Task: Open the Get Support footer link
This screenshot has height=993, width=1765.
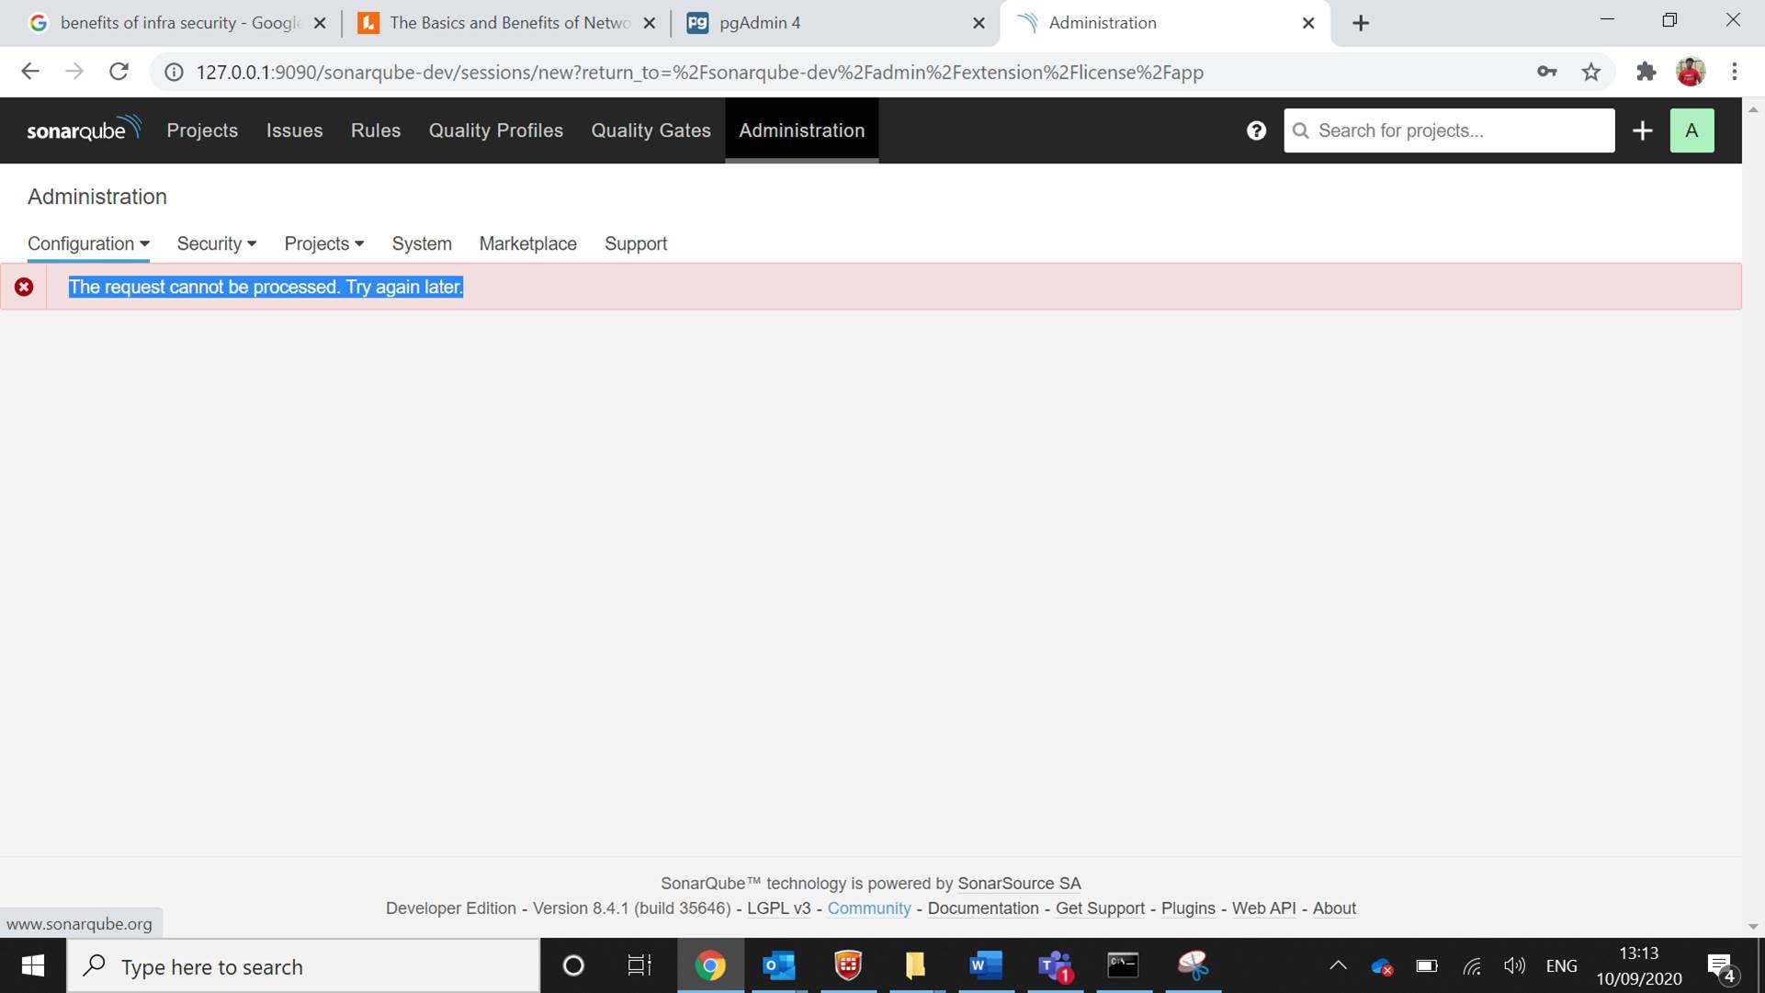Action: [1100, 908]
